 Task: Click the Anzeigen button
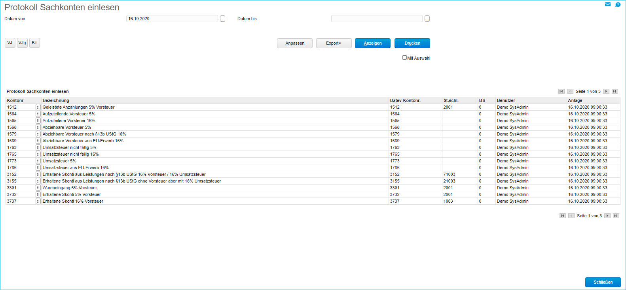click(x=372, y=43)
